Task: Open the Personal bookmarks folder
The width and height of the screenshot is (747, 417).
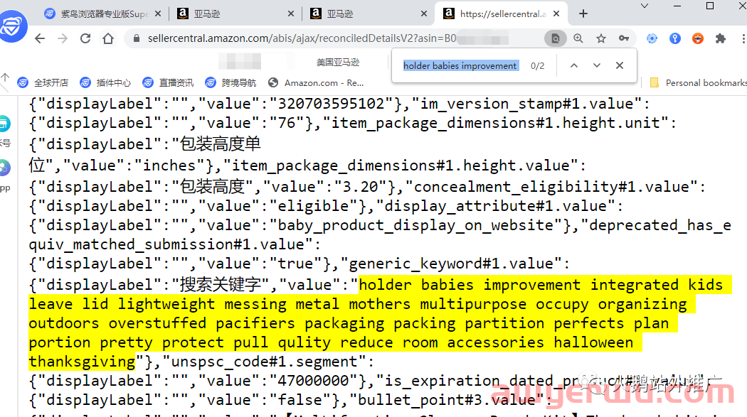Action: click(x=698, y=82)
